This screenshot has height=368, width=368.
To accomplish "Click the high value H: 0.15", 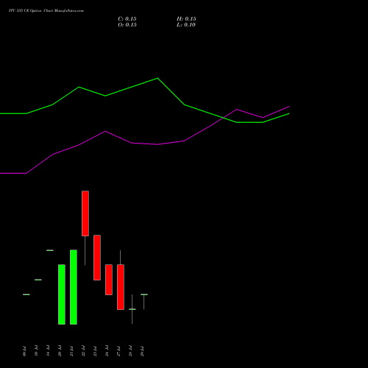I will click(x=186, y=19).
